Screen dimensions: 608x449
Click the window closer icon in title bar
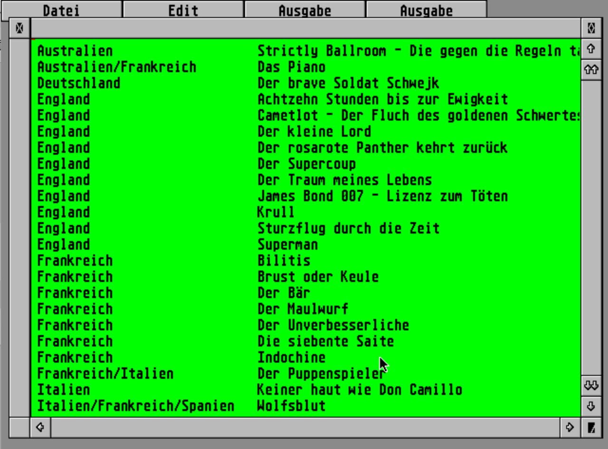pos(19,28)
